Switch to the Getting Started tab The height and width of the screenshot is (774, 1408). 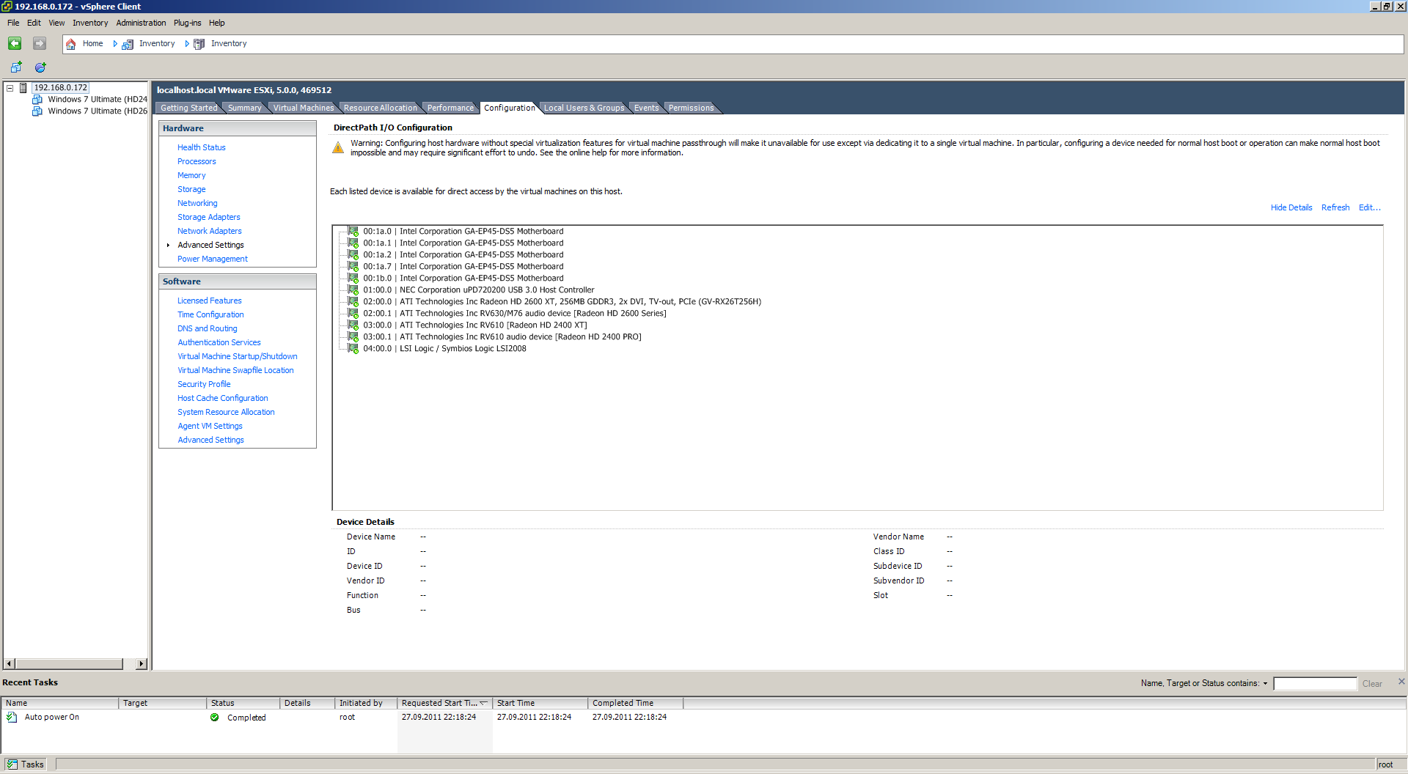[189, 108]
